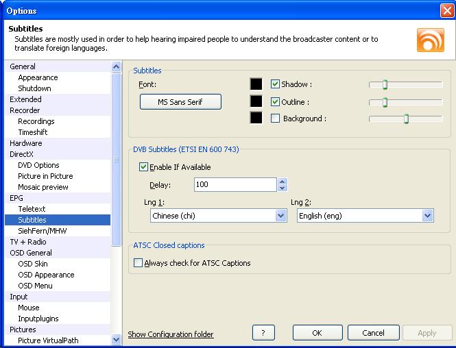Click the sidebar scroll up arrow
The width and height of the screenshot is (456, 348).
coord(116,67)
